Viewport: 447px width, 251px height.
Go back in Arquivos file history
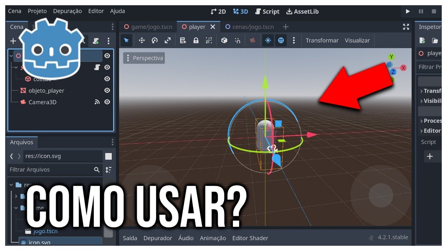coord(12,156)
